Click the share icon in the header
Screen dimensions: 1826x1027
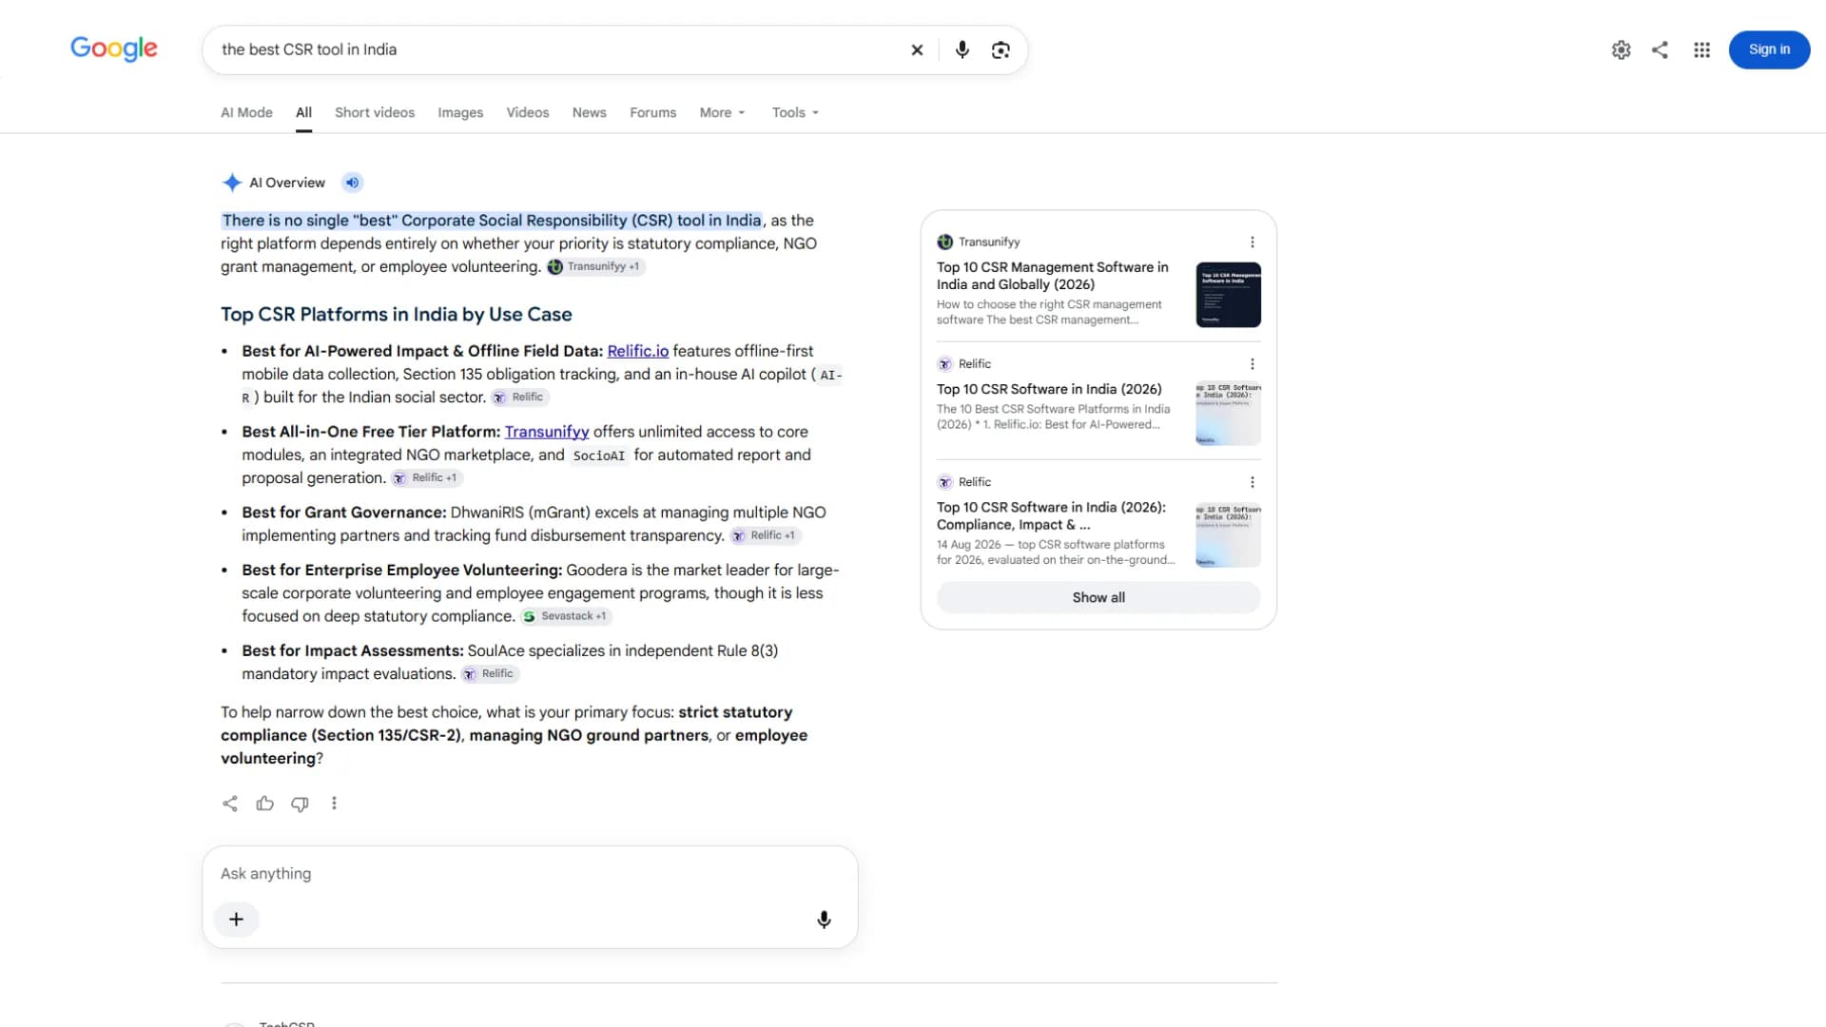pos(1661,50)
